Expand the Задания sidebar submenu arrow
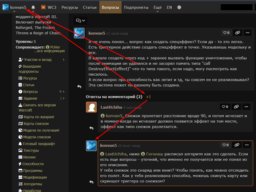 64,98
